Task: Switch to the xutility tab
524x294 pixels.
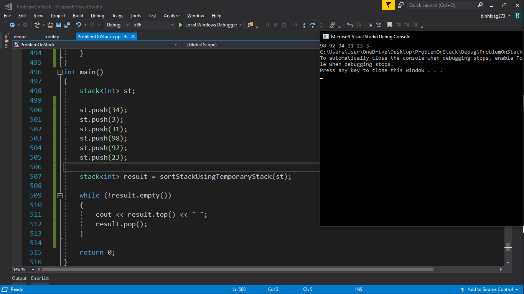Action: 52,37
